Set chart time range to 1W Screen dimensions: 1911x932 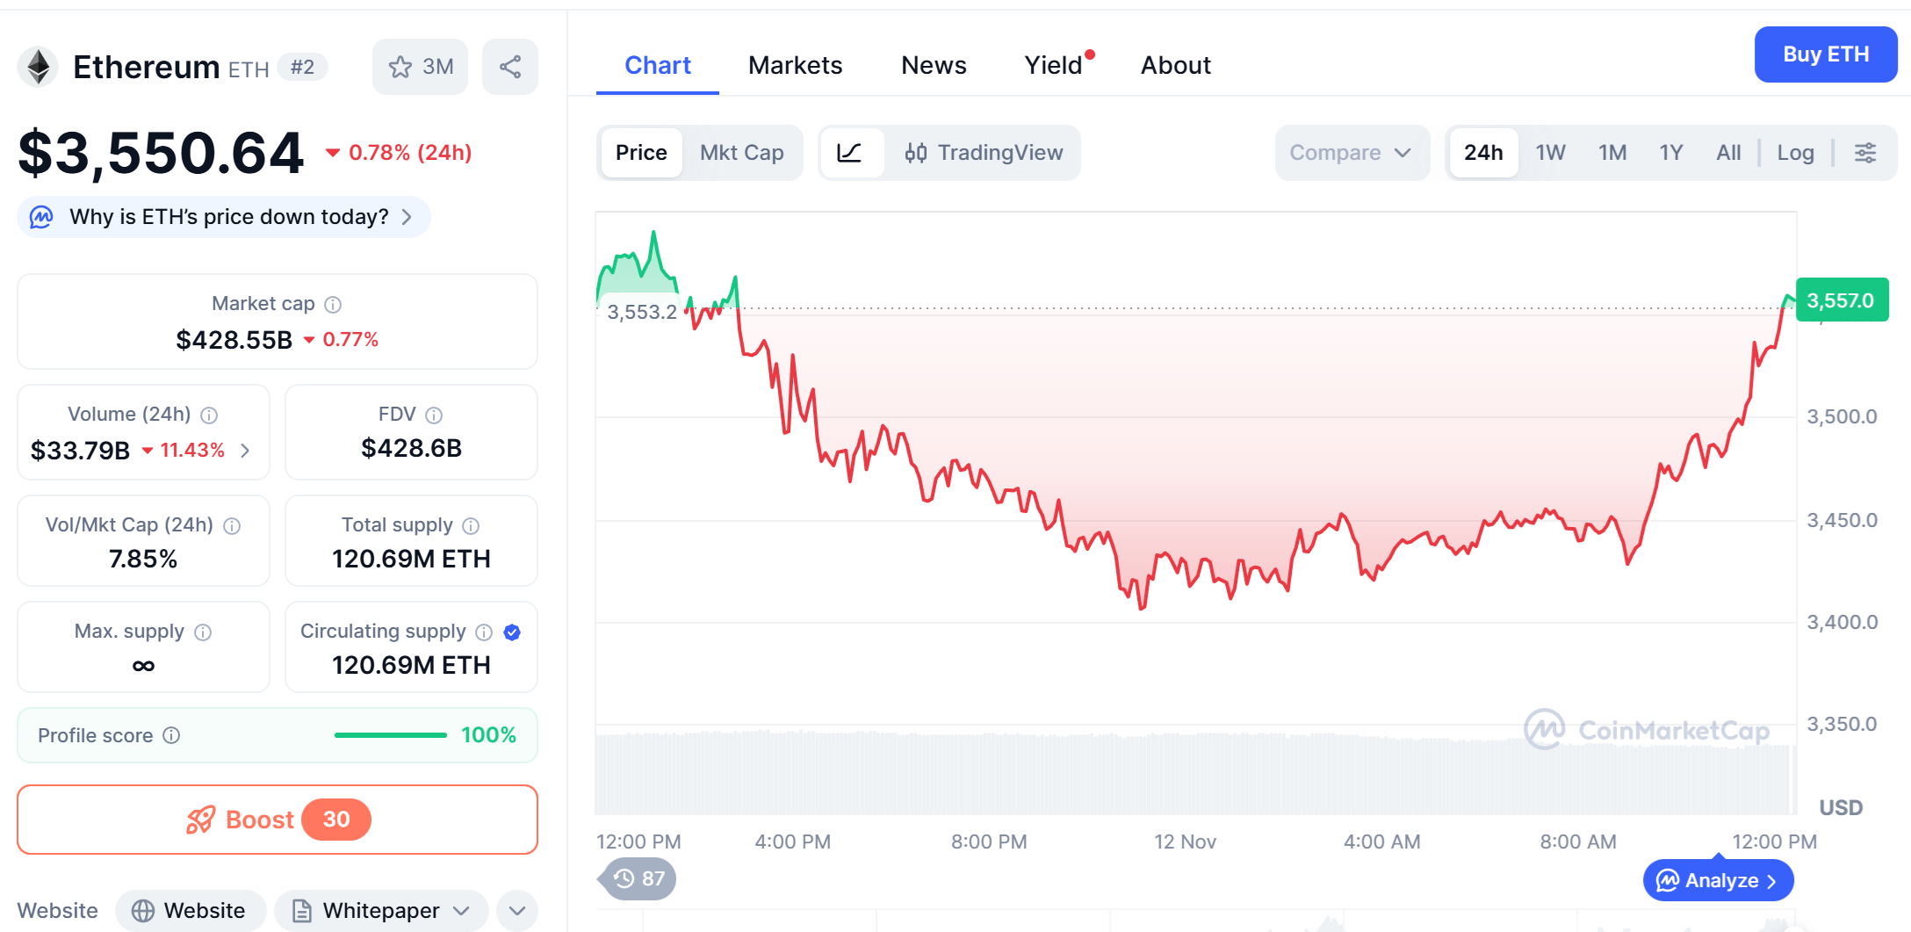[1550, 153]
